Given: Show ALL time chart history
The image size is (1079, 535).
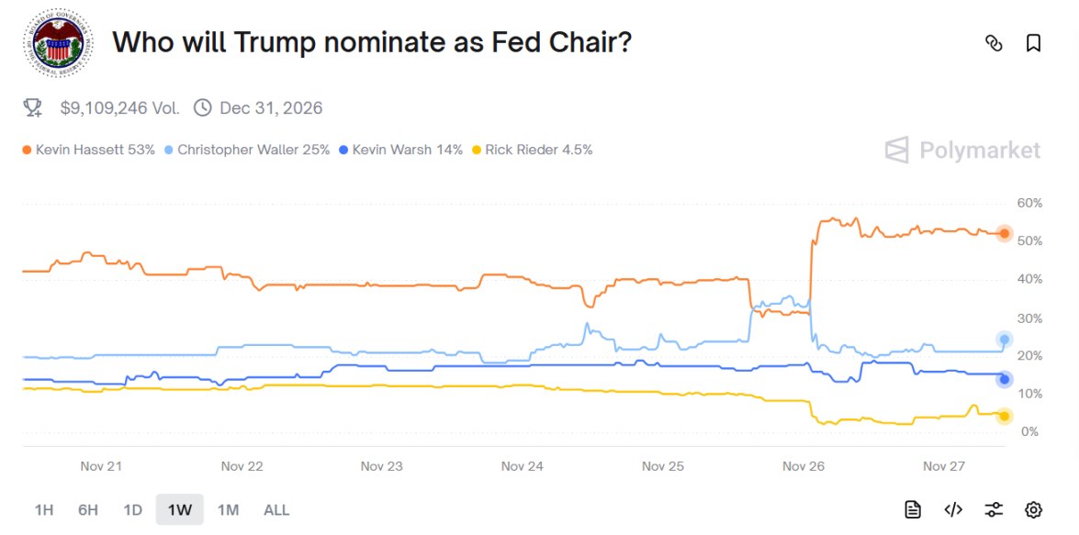Looking at the screenshot, I should (x=276, y=510).
